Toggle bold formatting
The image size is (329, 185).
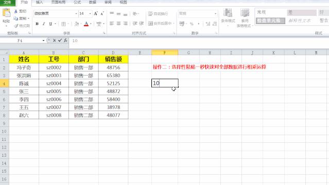click(37, 24)
